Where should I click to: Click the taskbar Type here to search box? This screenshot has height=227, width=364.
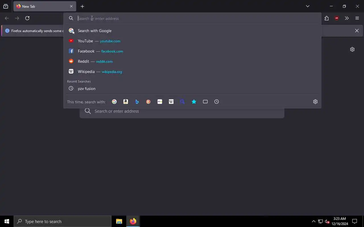(x=62, y=221)
